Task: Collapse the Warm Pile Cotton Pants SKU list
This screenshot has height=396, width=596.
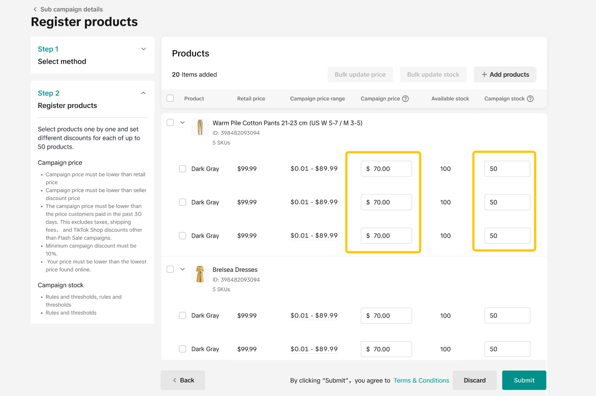Action: 183,122
